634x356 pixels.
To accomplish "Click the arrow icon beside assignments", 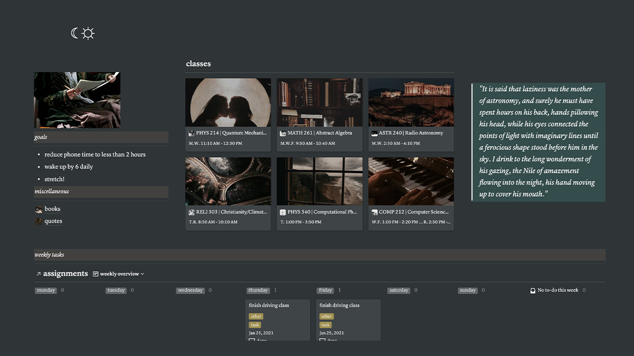I will [x=39, y=274].
